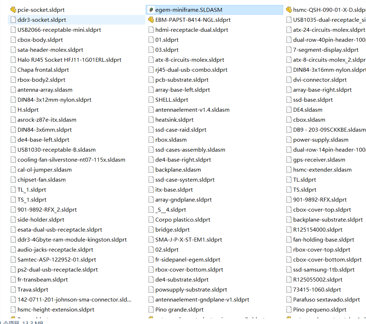Select Corpo plastico.sldprt
The width and height of the screenshot is (366, 324).
click(x=183, y=219)
